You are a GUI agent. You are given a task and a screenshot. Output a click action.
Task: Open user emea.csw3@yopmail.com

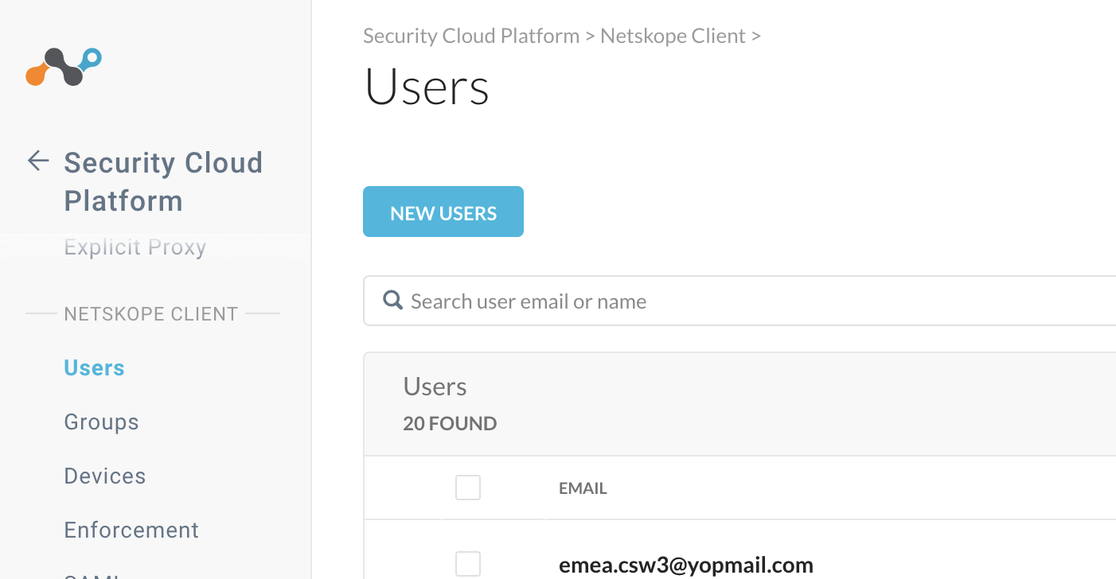click(685, 565)
